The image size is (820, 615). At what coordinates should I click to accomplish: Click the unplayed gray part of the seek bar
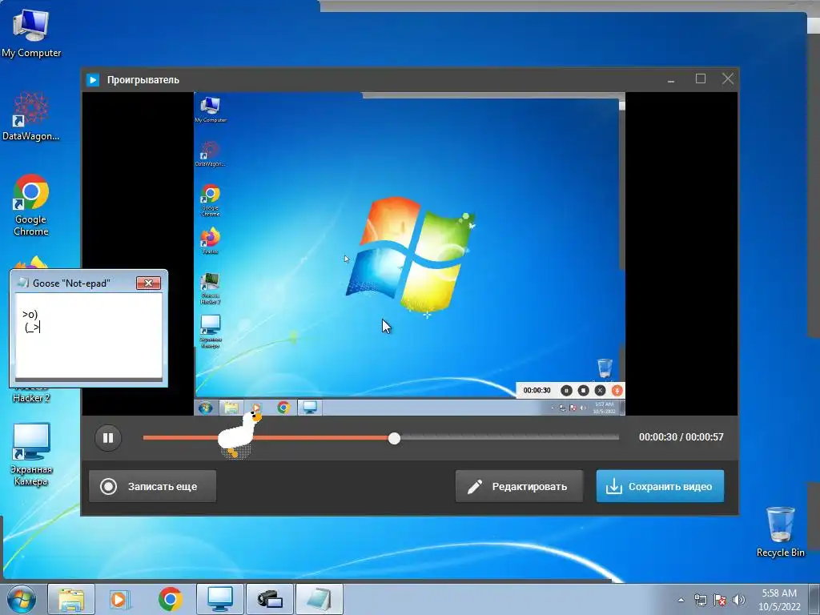pos(510,437)
